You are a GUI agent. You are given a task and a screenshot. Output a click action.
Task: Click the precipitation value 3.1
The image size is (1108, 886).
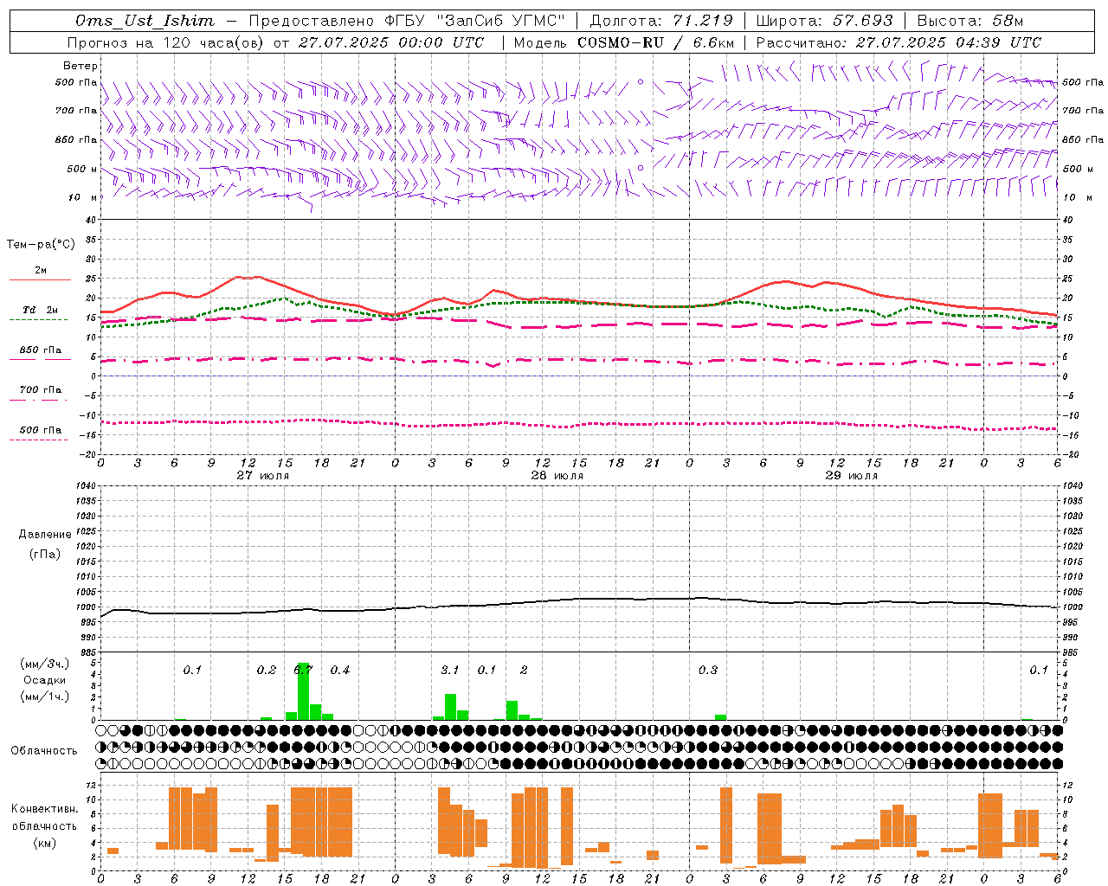pos(449,670)
